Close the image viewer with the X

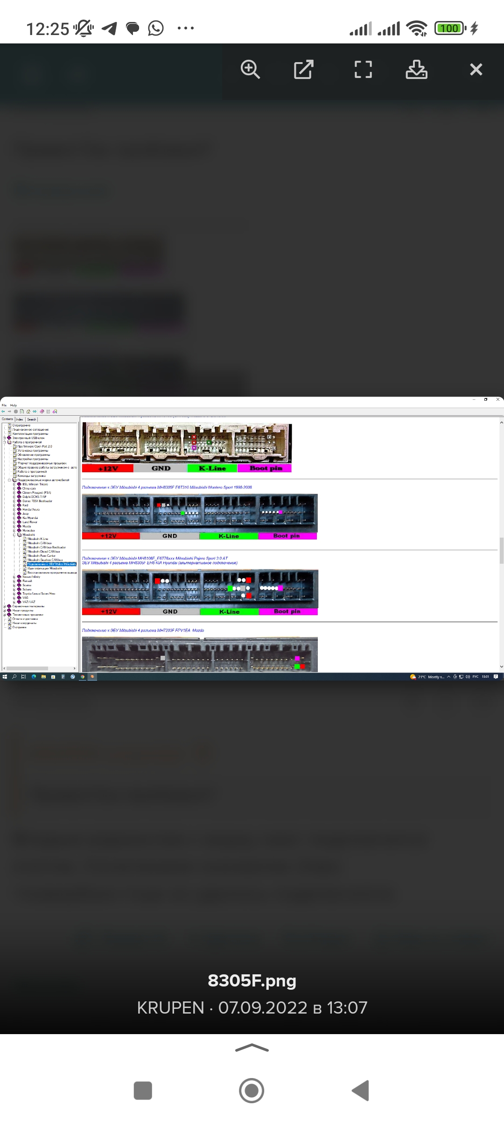[x=476, y=70]
